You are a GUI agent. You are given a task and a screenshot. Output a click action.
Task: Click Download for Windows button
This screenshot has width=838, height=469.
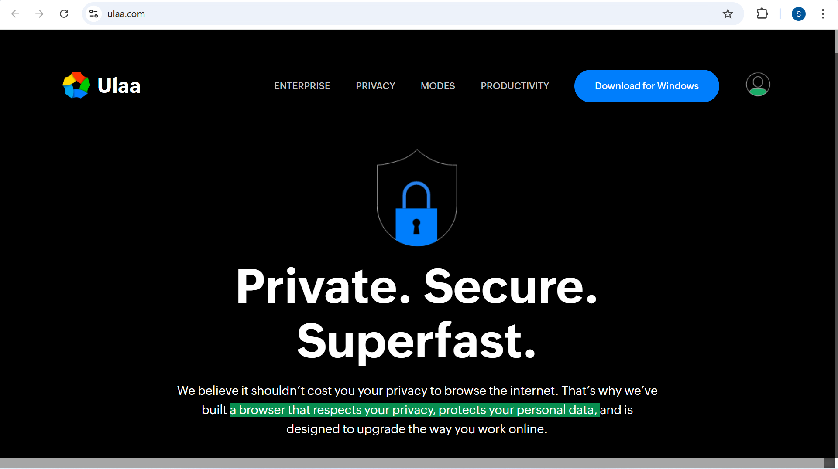click(646, 86)
